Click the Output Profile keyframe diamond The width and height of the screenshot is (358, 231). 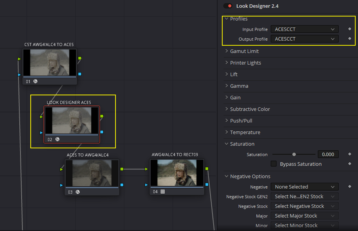[350, 39]
